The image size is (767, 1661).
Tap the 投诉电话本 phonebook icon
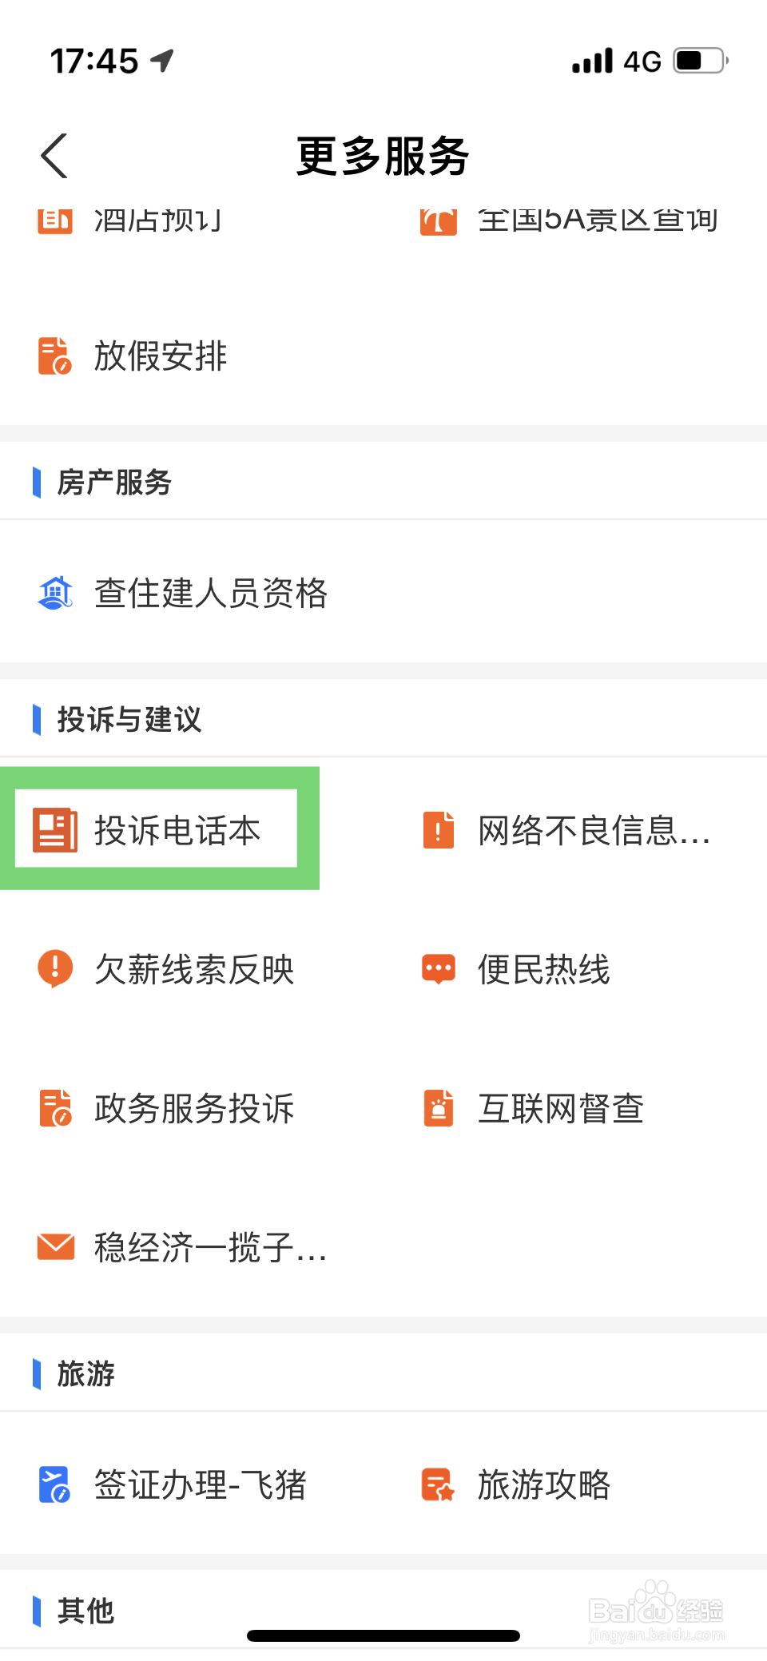(55, 830)
